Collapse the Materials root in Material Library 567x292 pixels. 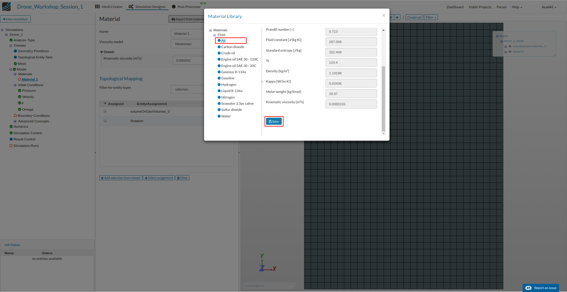[x=211, y=30]
